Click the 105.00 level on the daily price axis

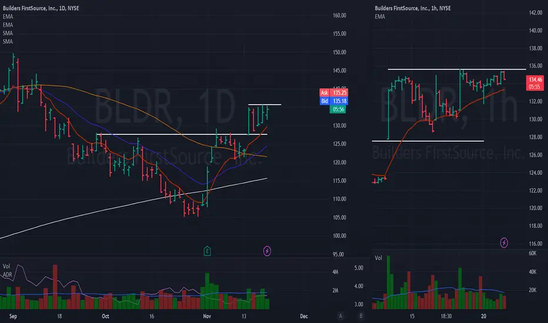(x=339, y=217)
